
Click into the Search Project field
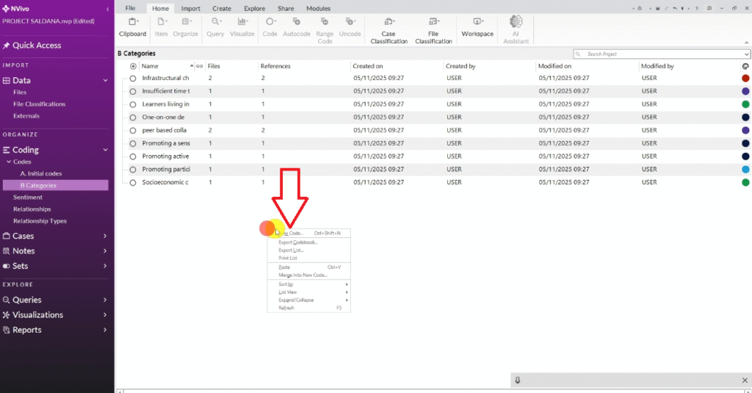661,54
